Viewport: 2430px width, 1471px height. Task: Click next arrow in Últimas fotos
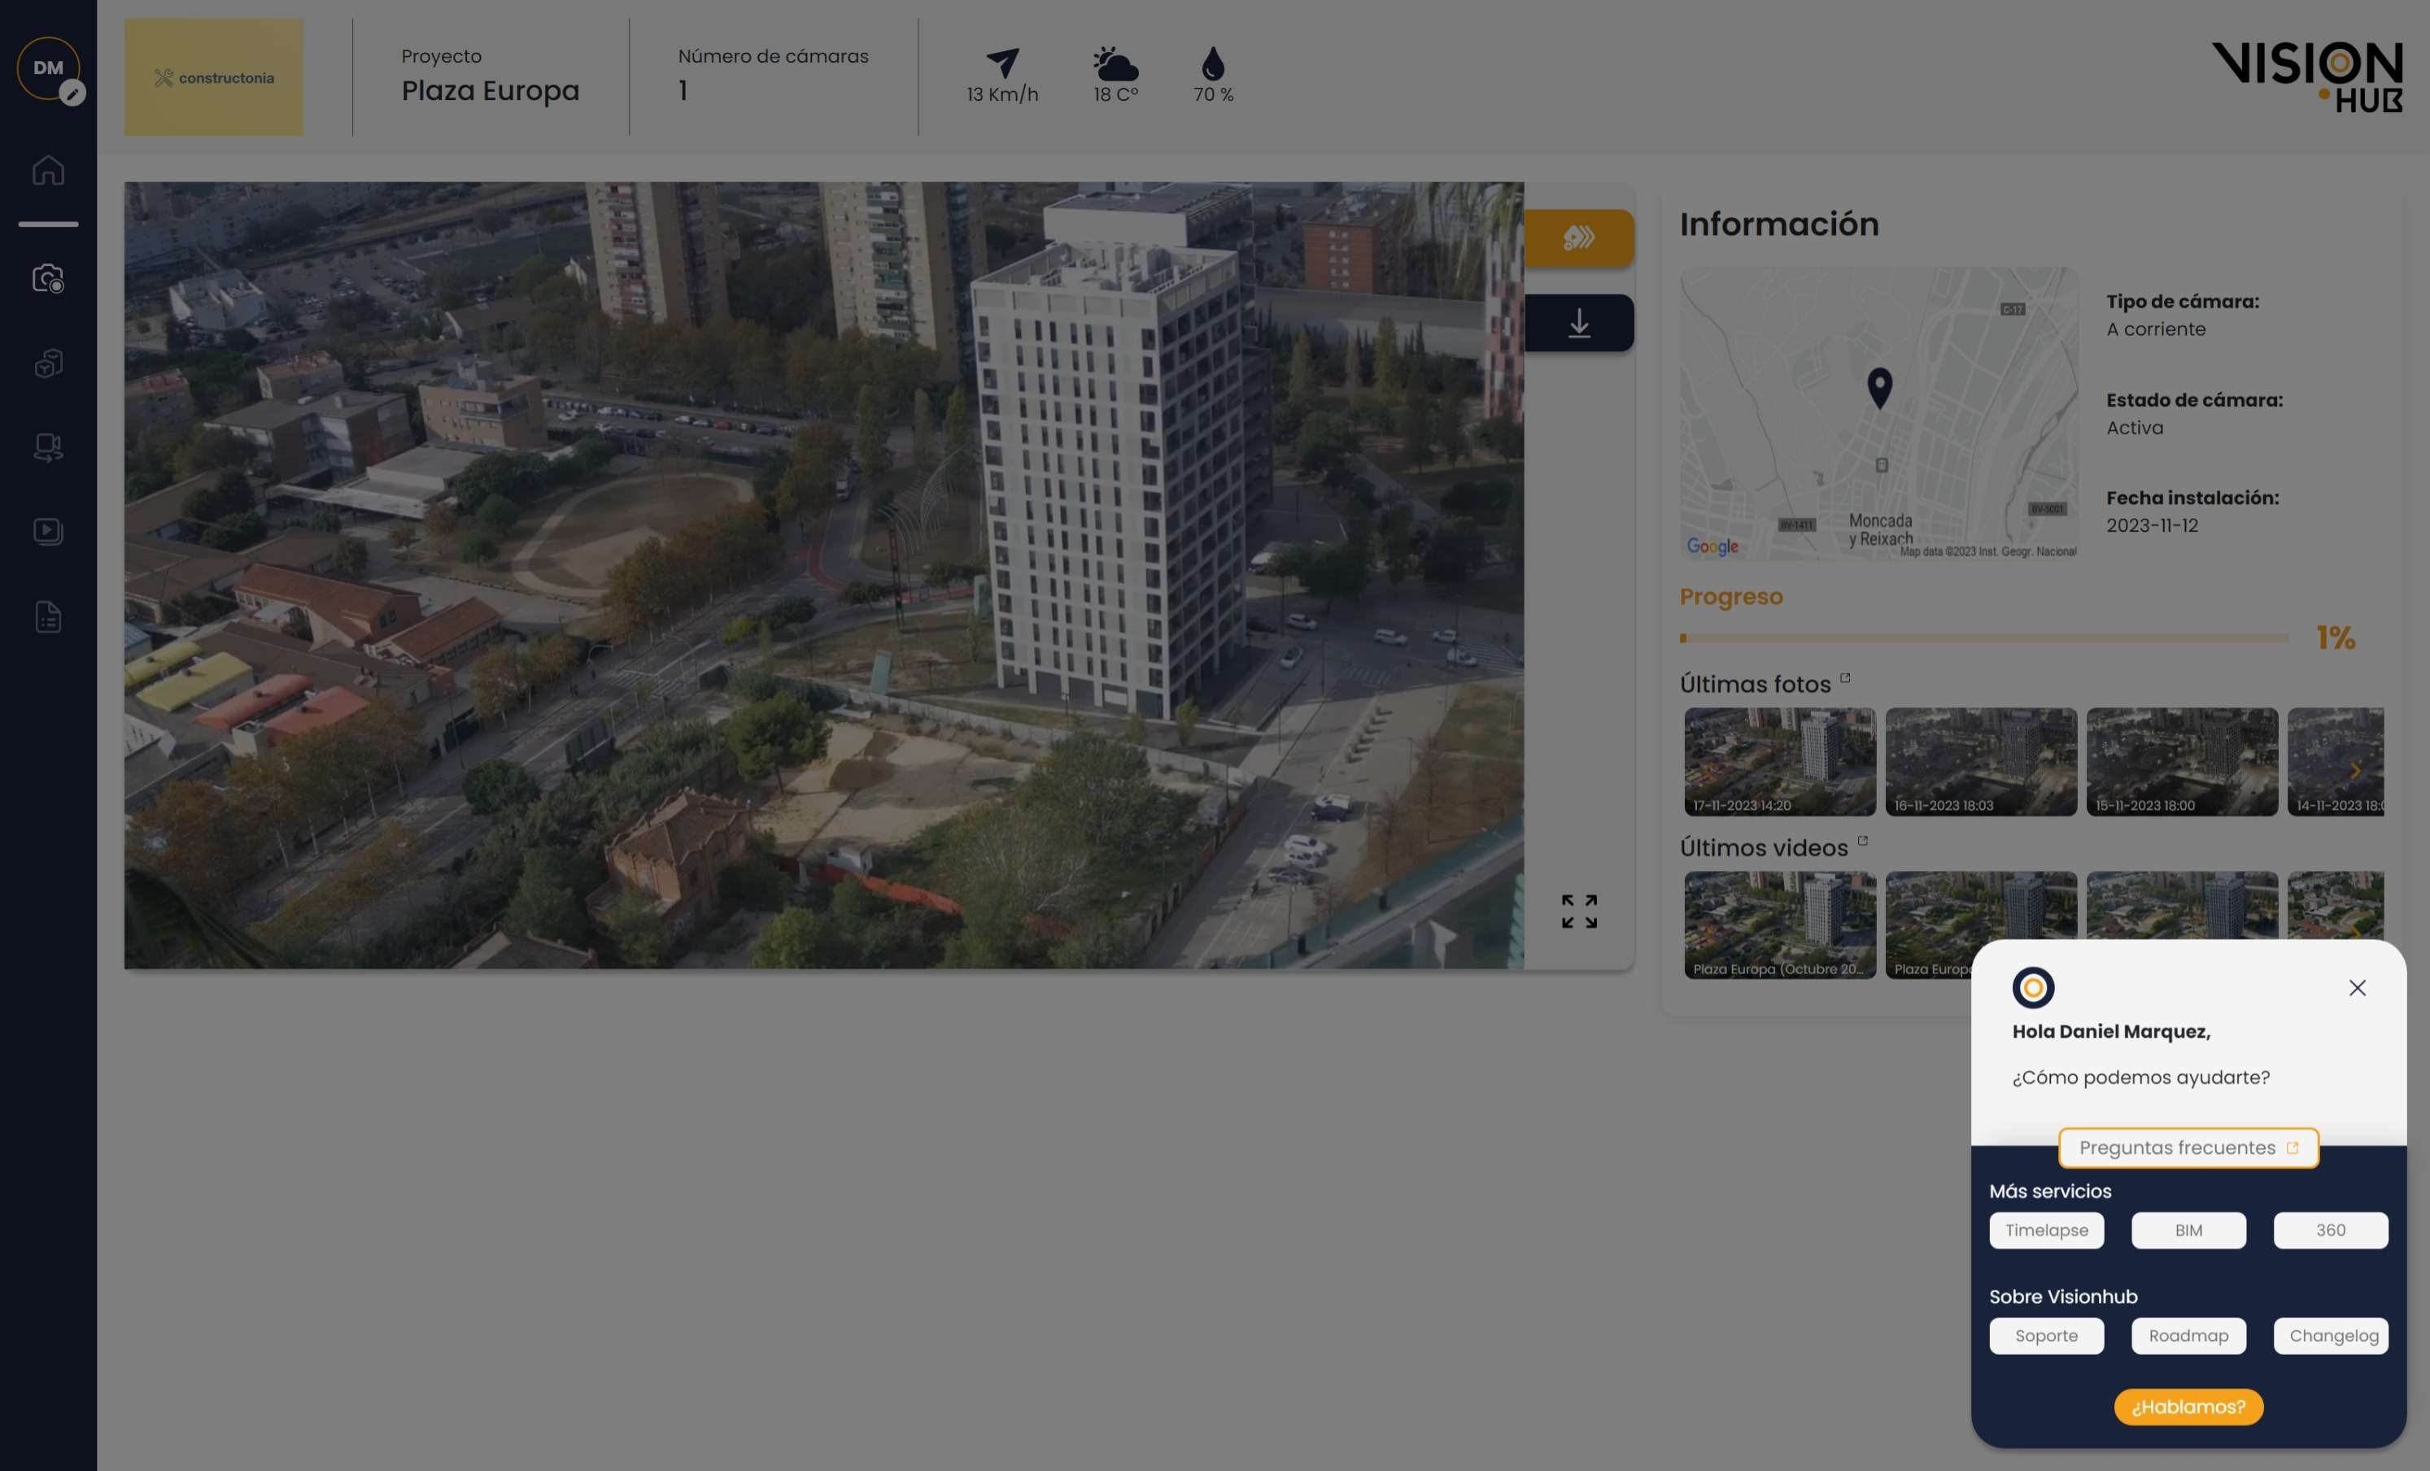pyautogui.click(x=2355, y=769)
